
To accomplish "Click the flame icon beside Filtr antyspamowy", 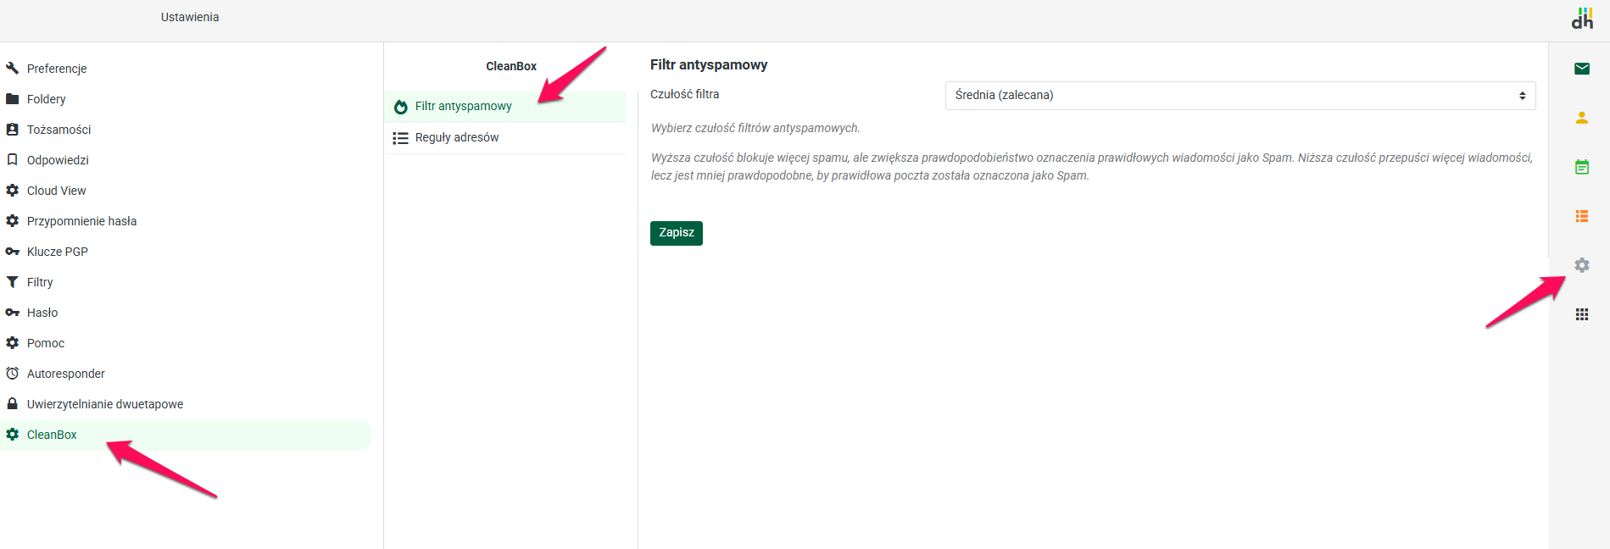I will tap(401, 107).
